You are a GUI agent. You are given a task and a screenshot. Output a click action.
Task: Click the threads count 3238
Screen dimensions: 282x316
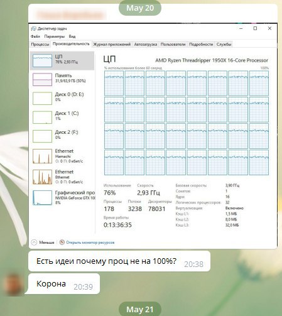(135, 209)
